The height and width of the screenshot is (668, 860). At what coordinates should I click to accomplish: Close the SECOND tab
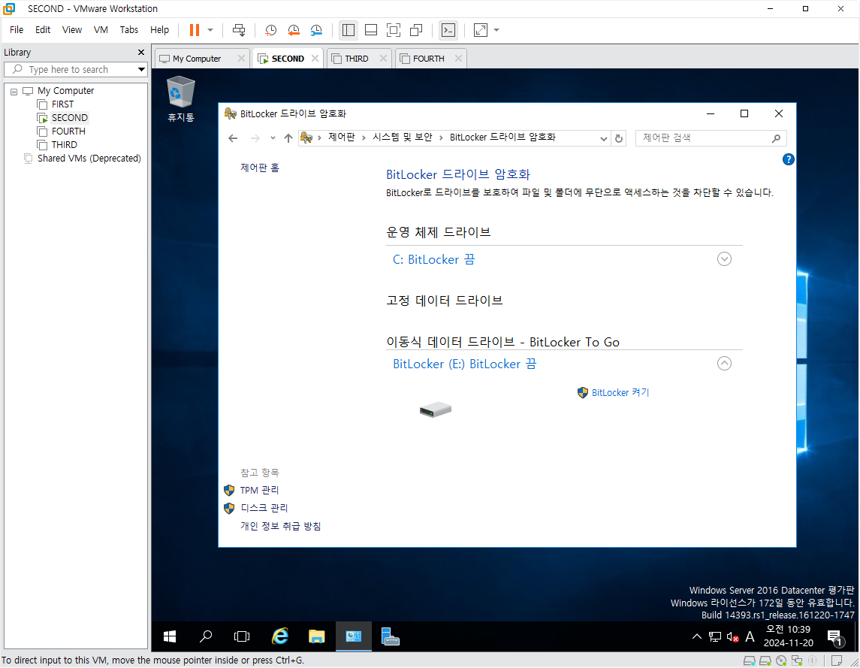point(315,58)
